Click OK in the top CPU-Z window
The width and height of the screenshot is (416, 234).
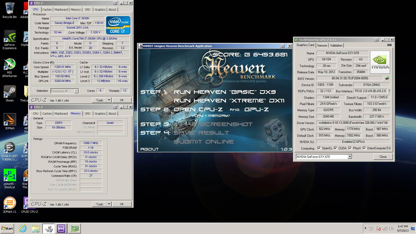[x=122, y=100]
